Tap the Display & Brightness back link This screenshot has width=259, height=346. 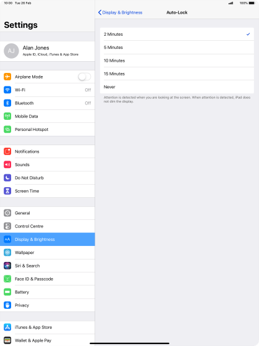[122, 12]
